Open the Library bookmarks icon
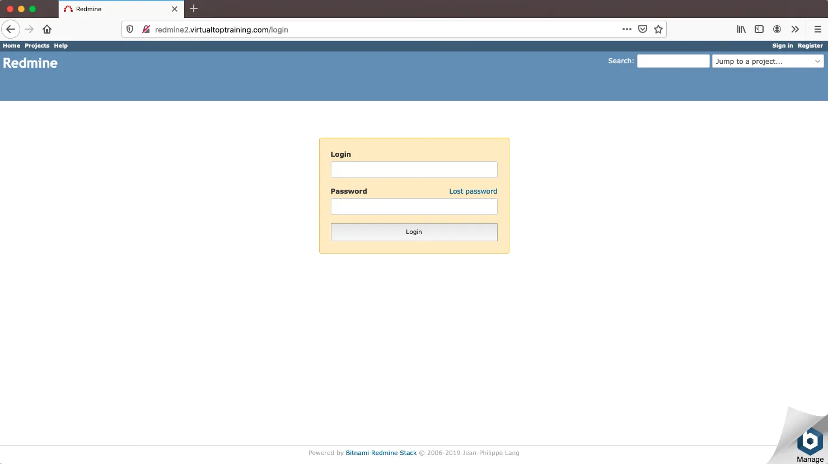 (741, 29)
